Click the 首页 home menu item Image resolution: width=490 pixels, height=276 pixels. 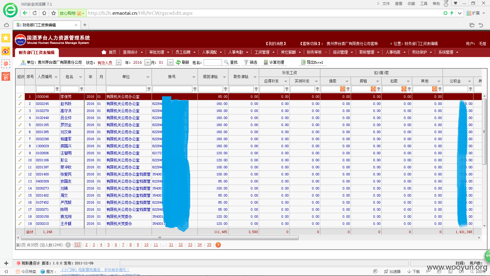[109, 52]
